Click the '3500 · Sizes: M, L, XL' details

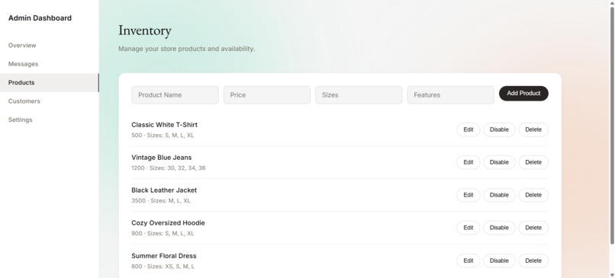[x=161, y=201]
